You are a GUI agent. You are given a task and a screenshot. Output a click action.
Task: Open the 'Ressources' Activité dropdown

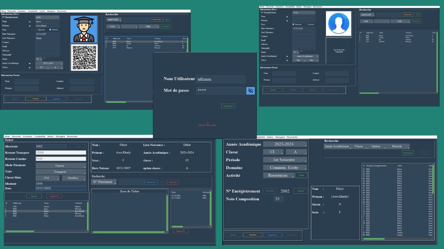pyautogui.click(x=278, y=175)
